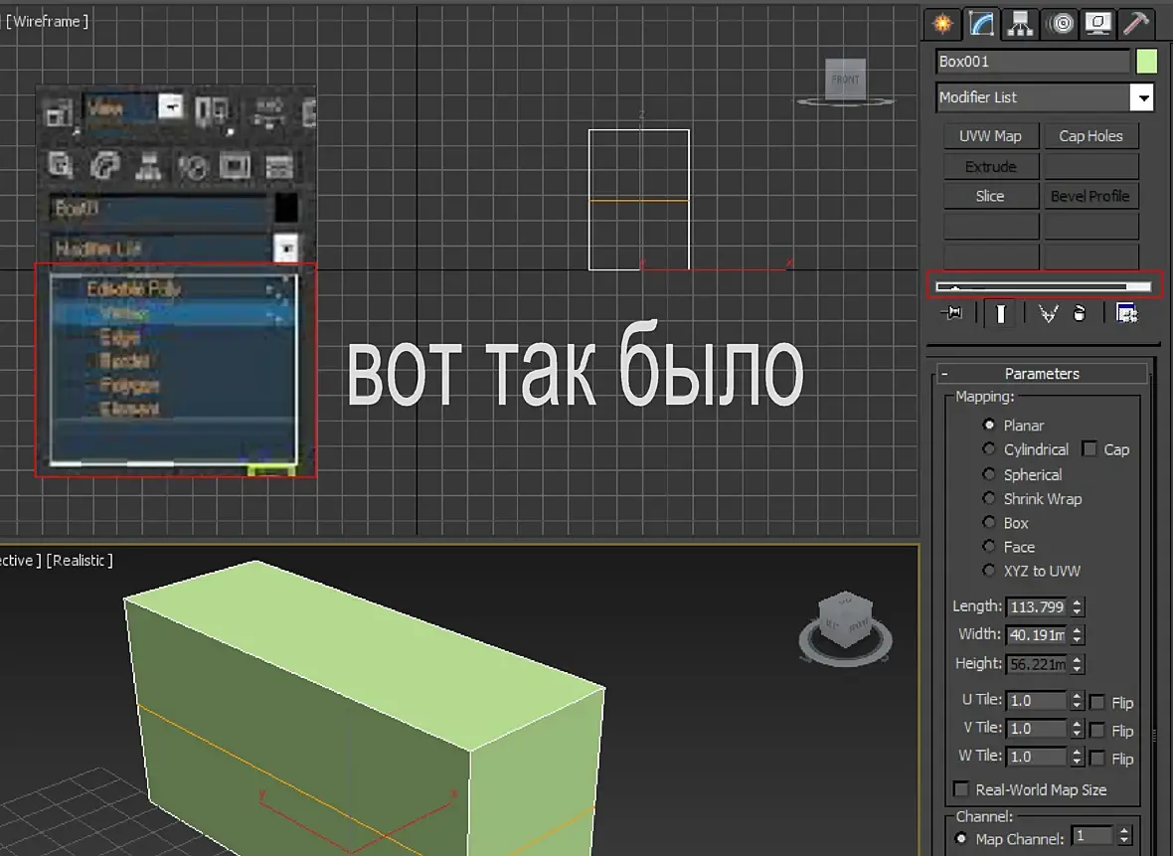Select Cylindrical mapping radio button

tap(988, 449)
